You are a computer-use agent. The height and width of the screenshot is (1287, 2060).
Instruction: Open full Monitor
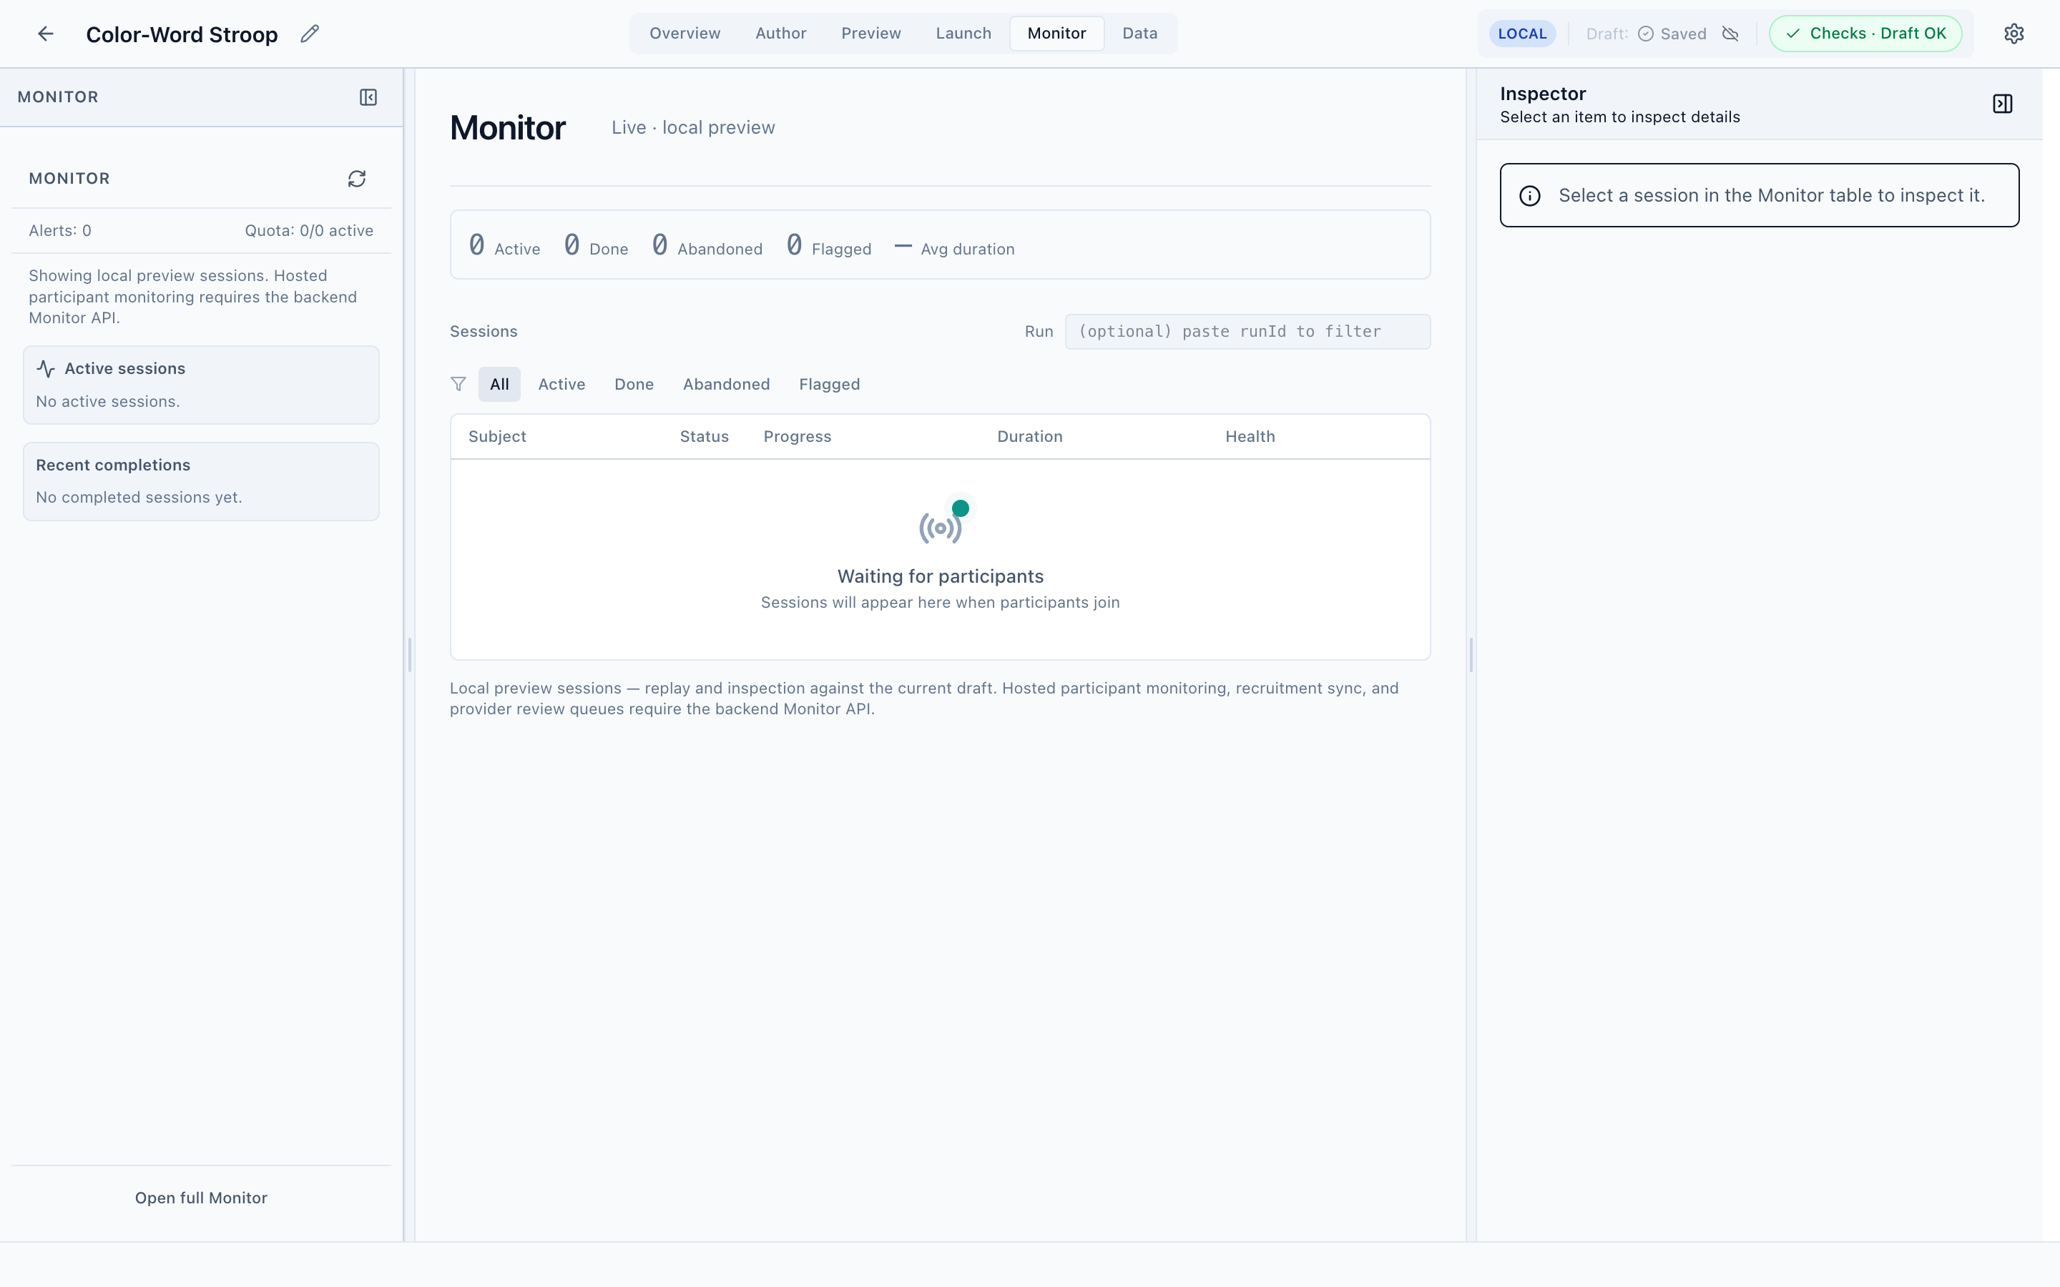201,1198
